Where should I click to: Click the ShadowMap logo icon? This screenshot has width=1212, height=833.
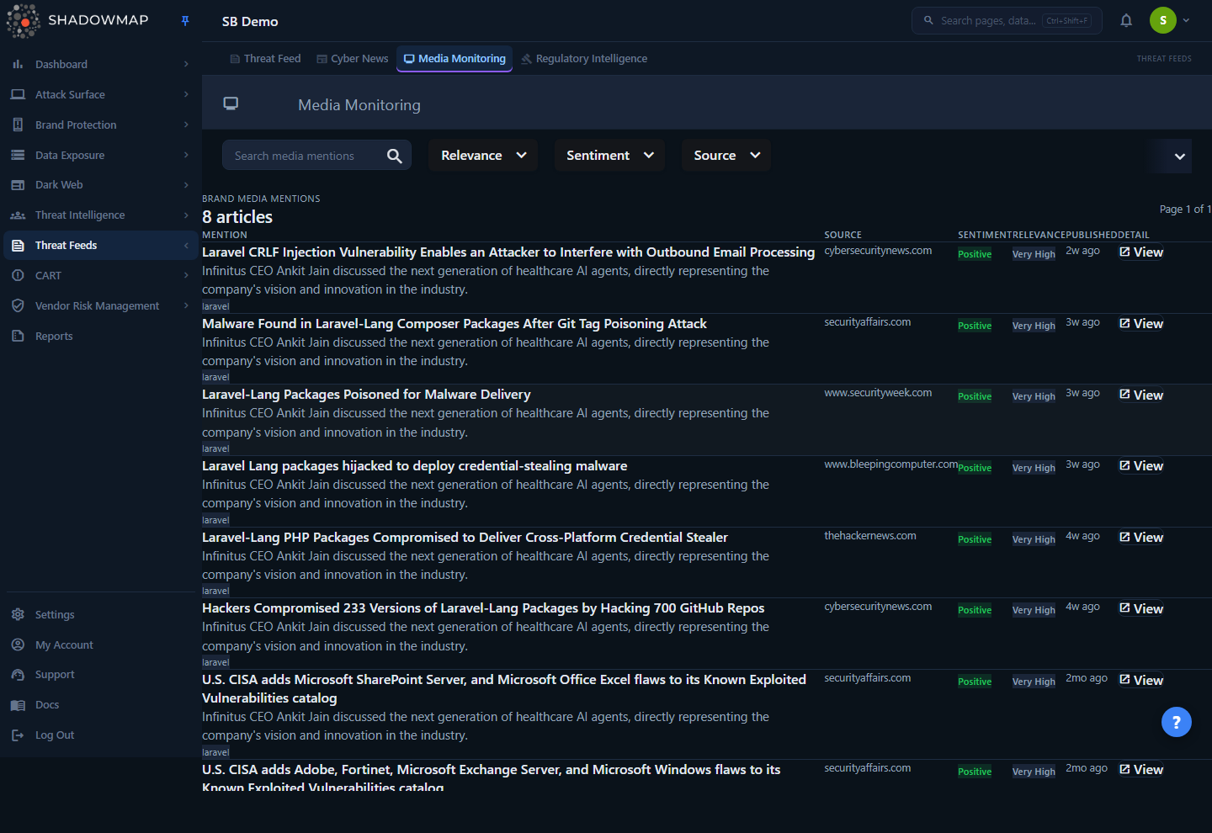24,21
